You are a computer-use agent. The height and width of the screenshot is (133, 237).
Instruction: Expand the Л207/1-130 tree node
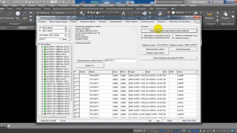tap(42, 104)
